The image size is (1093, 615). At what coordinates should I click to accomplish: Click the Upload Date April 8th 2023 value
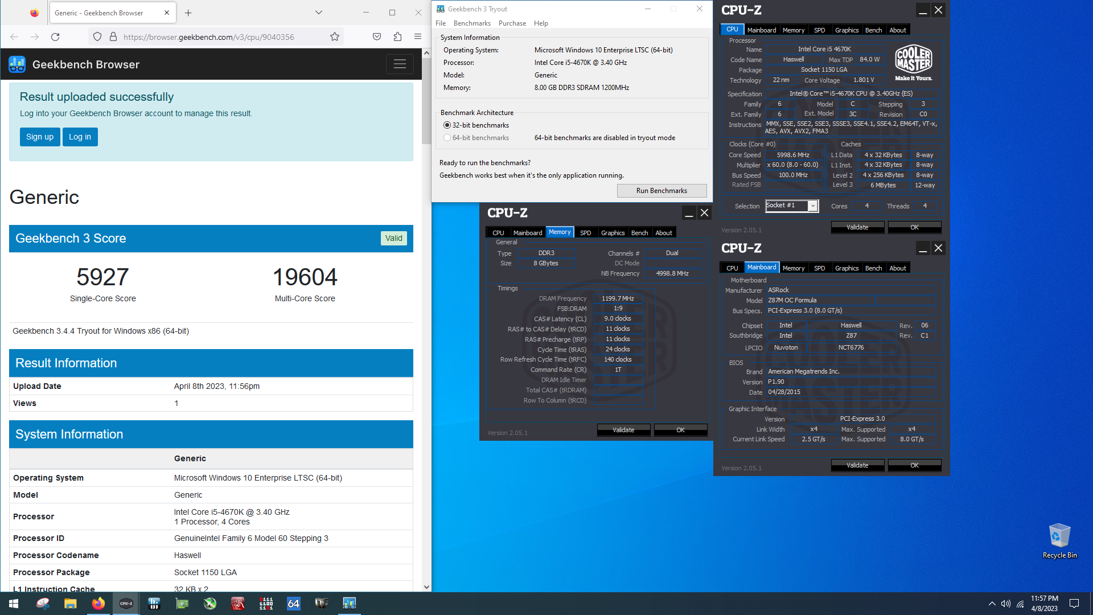tap(217, 386)
